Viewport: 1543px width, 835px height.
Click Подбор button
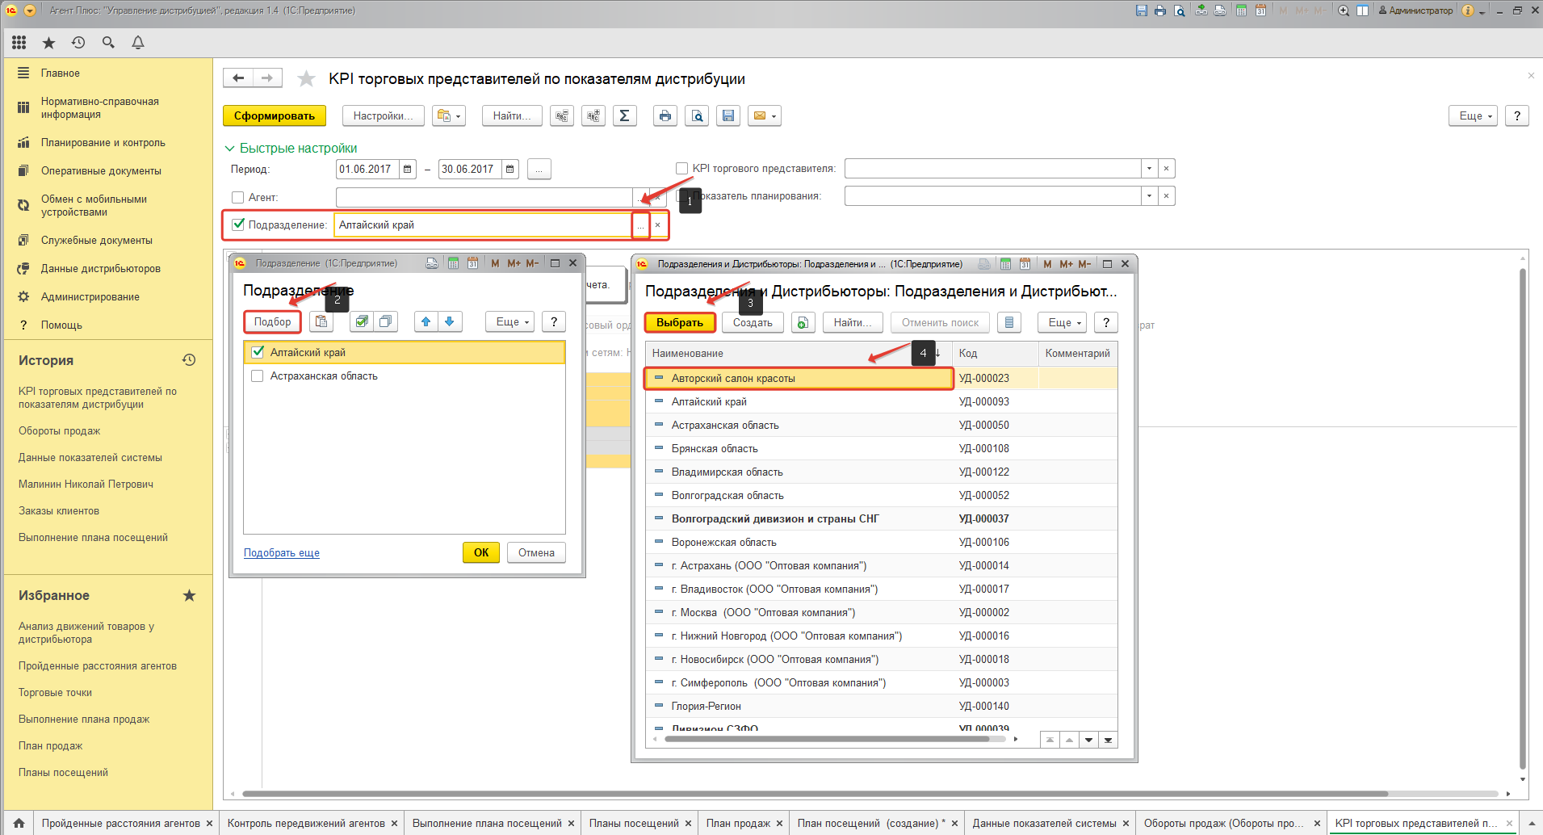[x=272, y=321]
